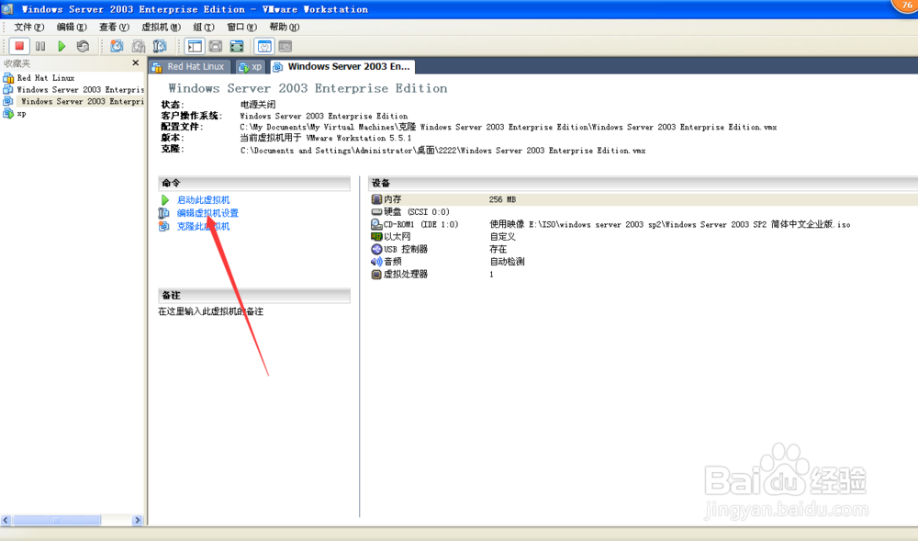The width and height of the screenshot is (918, 541).
Task: Click the Suspend (pause) toolbar icon
Action: coord(40,46)
